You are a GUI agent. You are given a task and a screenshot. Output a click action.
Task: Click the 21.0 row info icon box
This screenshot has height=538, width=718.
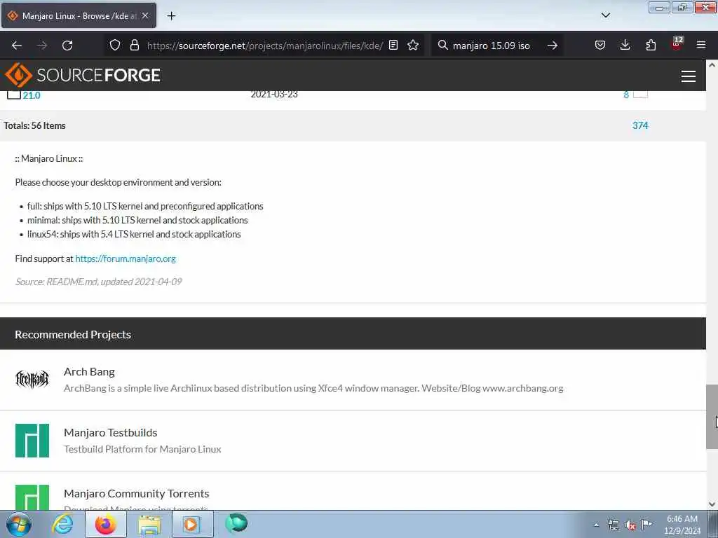pyautogui.click(x=640, y=95)
